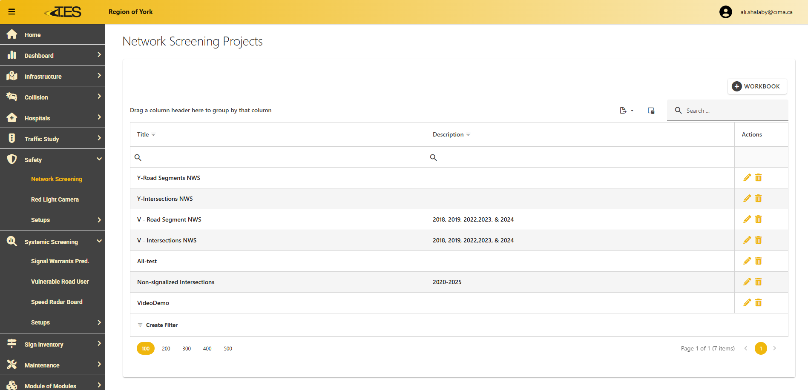
Task: Open the Description column header filter
Action: point(468,134)
